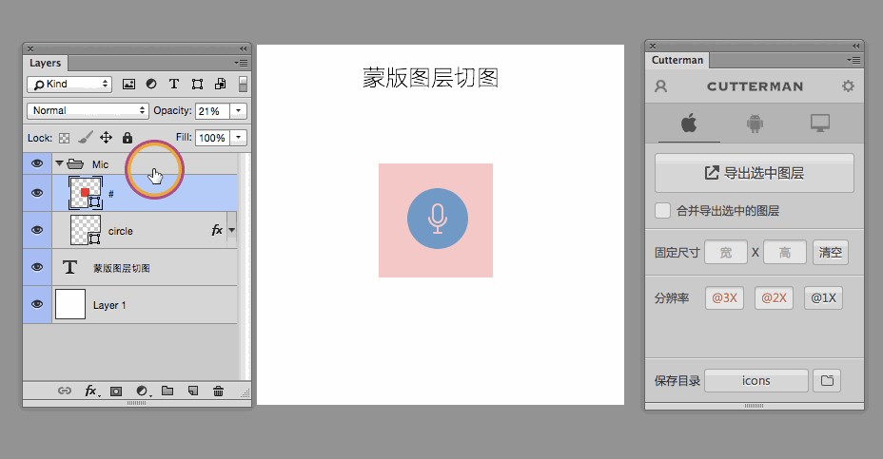Browse for save directory folder icon

click(x=828, y=381)
